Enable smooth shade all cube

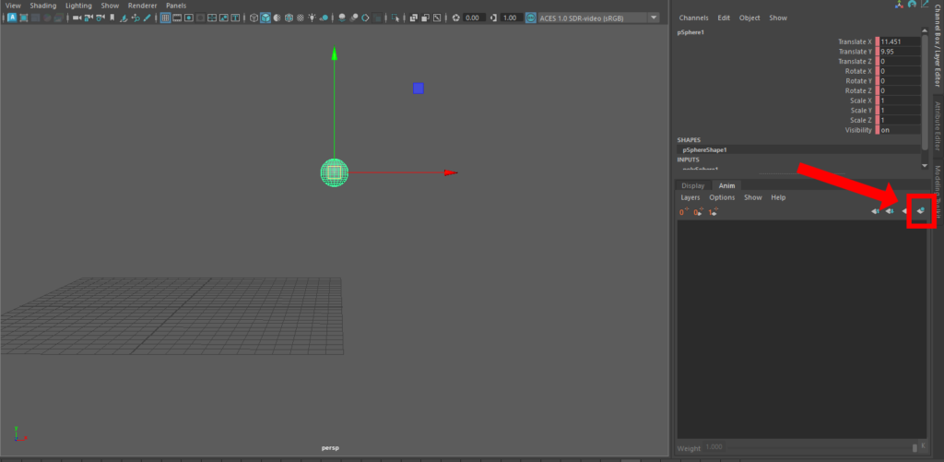(265, 18)
